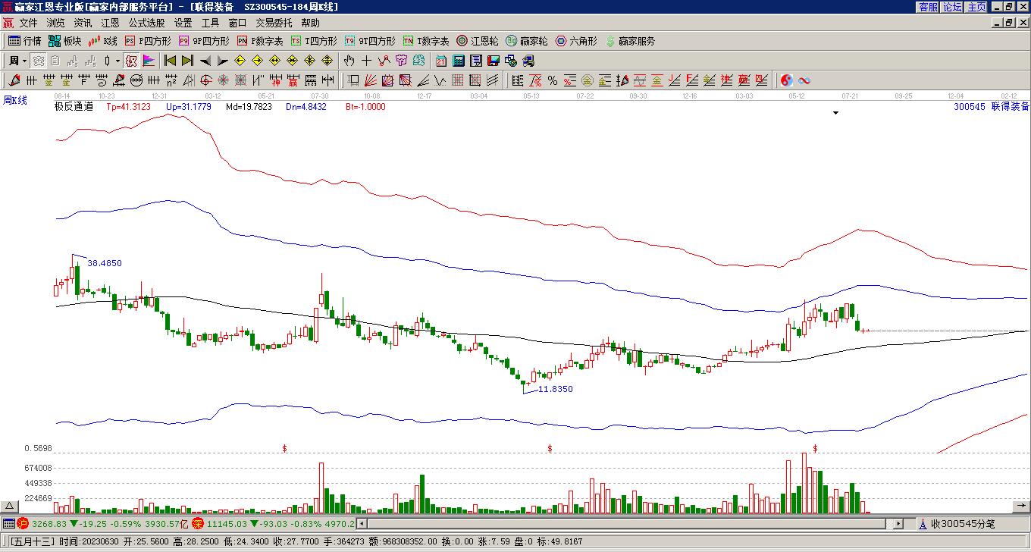
Task: Open the 浏览 menu
Action: point(55,24)
